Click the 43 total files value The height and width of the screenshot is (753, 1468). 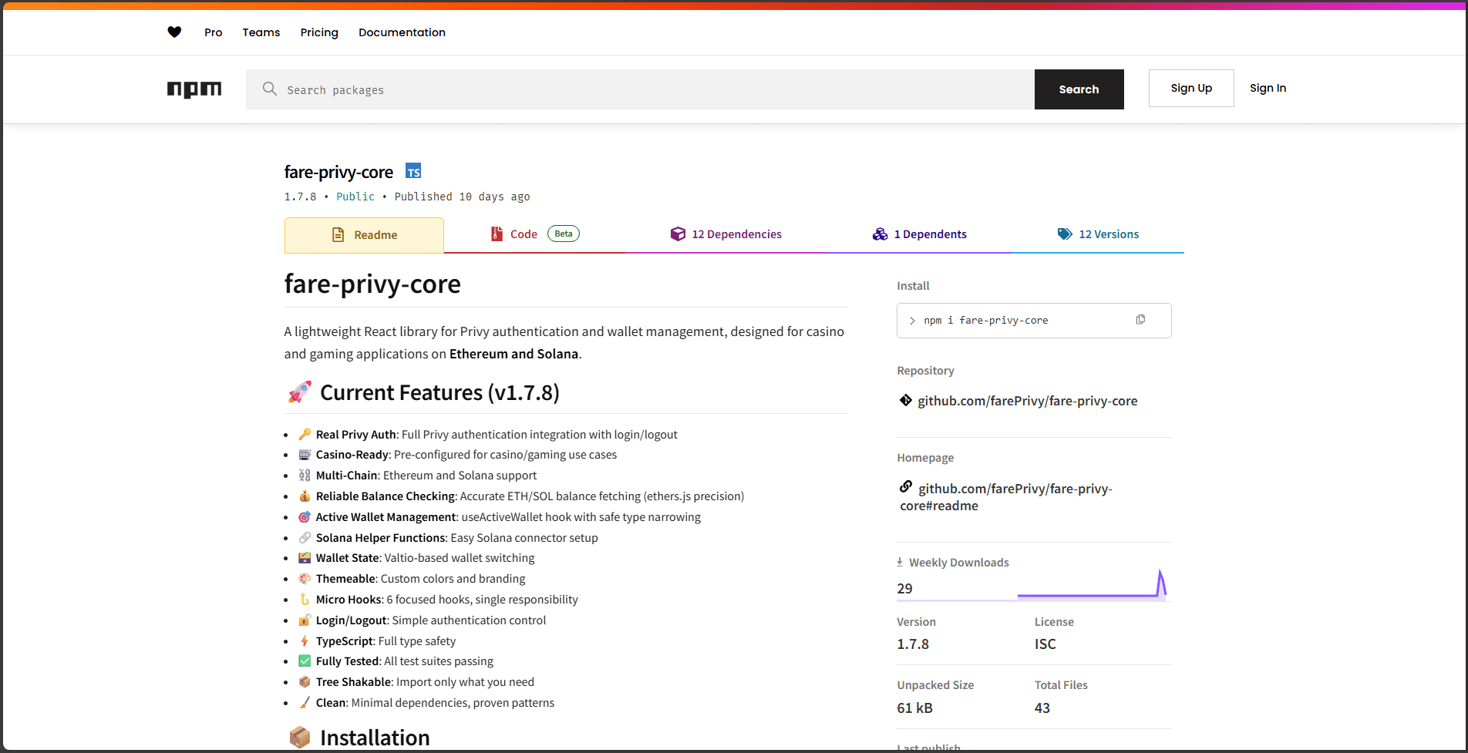pyautogui.click(x=1042, y=708)
